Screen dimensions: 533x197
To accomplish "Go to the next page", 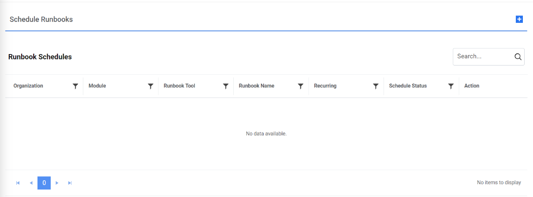I will tap(57, 183).
